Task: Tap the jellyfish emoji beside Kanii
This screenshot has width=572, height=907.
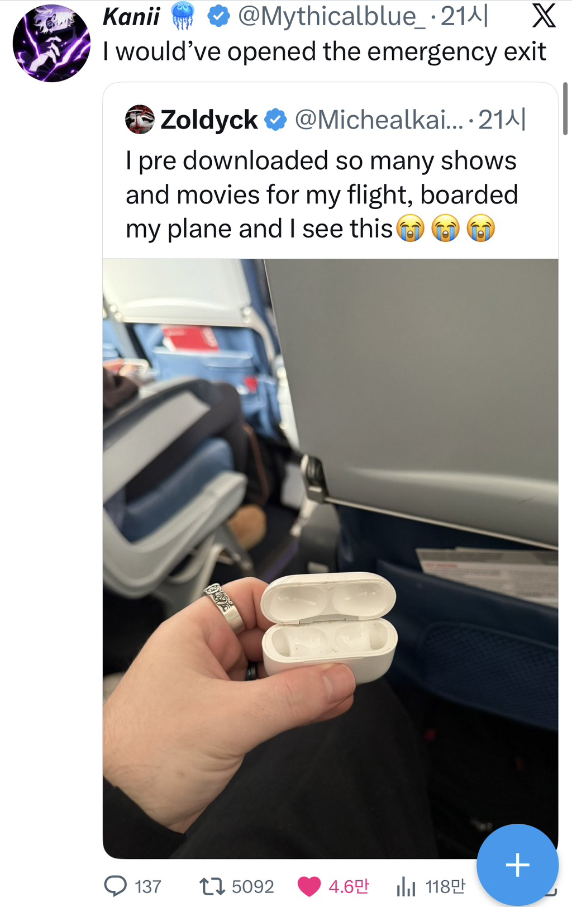Action: click(182, 16)
